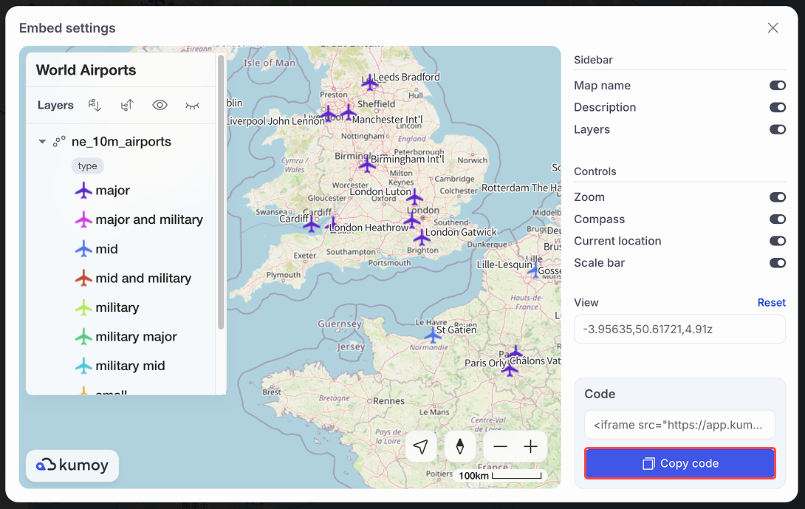Zoom in with the plus button

coord(531,446)
